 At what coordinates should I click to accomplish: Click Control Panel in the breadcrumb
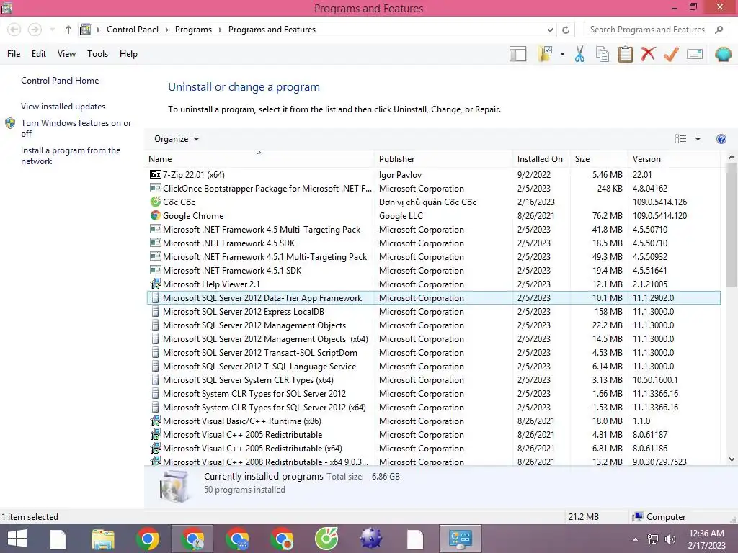tap(133, 29)
